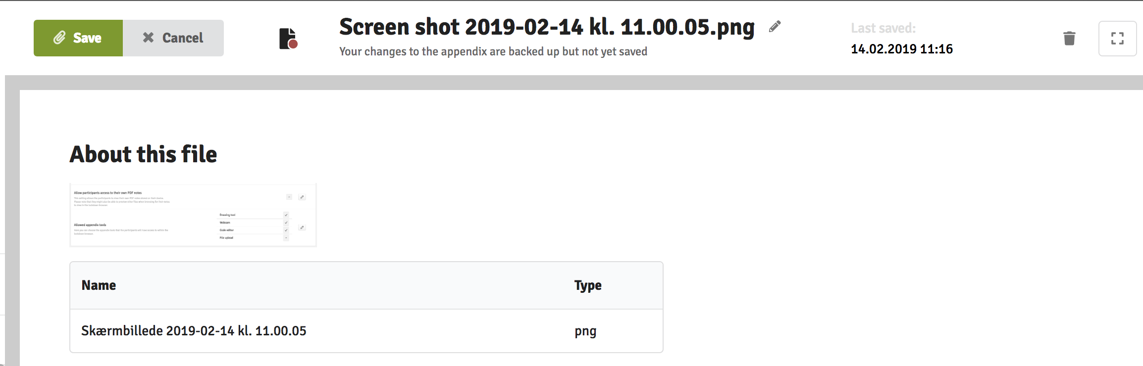Screen dimensions: 1143x366
Task: Delete the appendix with the trash icon
Action: (x=1069, y=38)
